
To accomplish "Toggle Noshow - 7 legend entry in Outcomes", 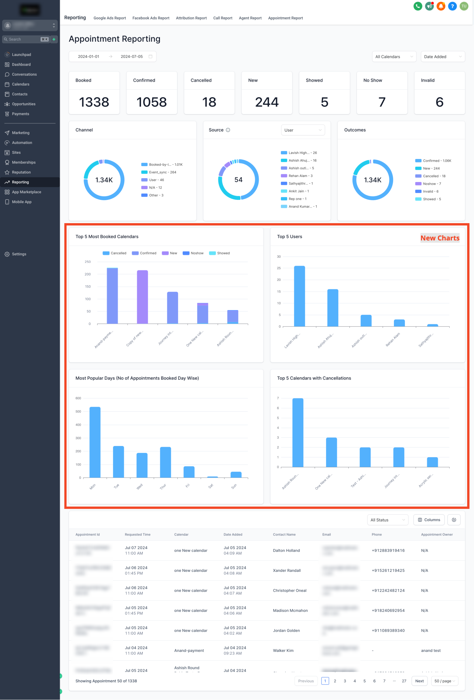I will pyautogui.click(x=428, y=184).
